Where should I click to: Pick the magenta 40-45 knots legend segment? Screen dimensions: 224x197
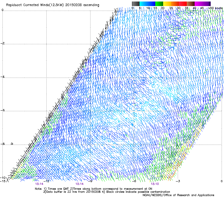[199, 4]
